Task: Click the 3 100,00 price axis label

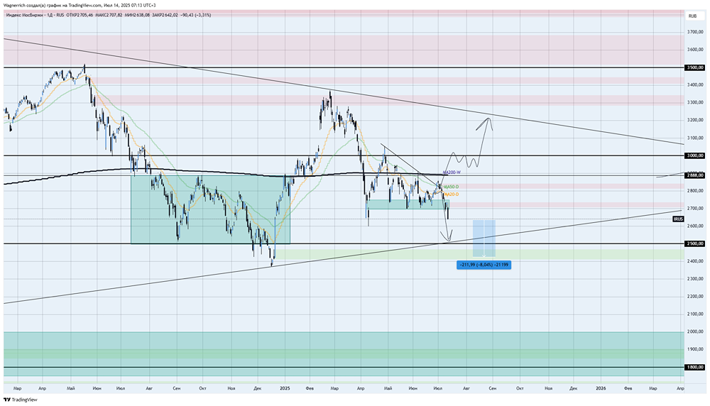Action: (695, 138)
